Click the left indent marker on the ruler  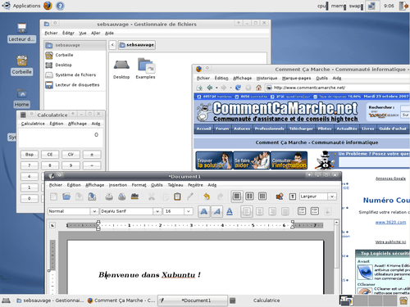point(98,225)
